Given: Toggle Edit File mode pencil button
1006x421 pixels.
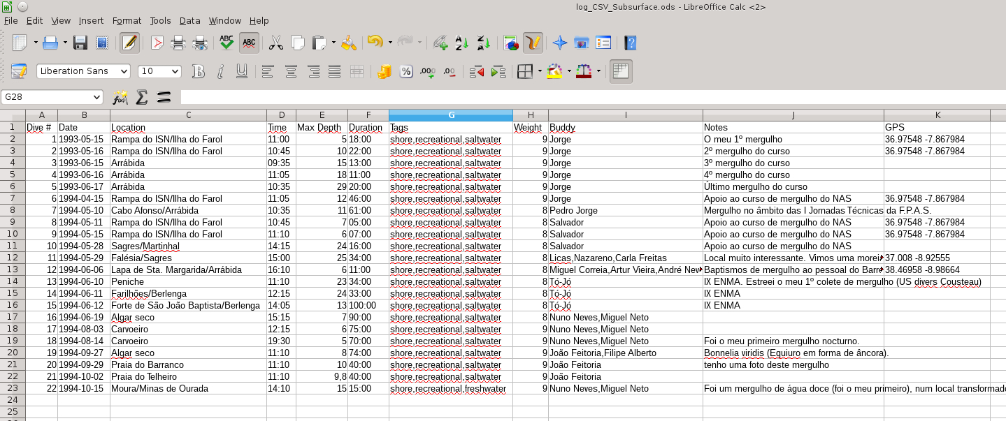Looking at the screenshot, I should point(129,43).
